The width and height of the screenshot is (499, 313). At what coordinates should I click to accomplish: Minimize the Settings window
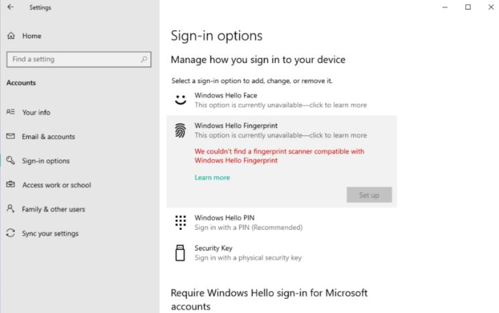point(445,7)
